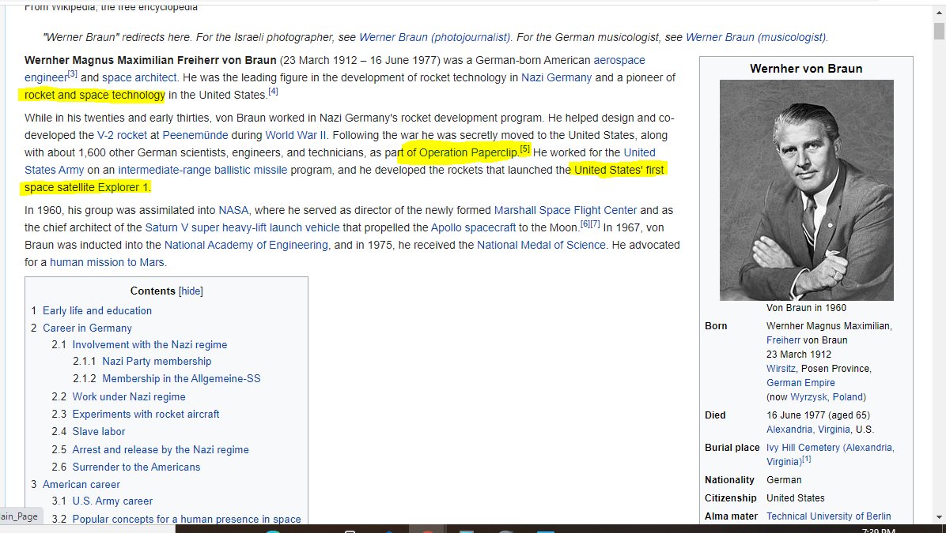Open Werner Braun (musicologist) link
946x533 pixels.
click(756, 37)
